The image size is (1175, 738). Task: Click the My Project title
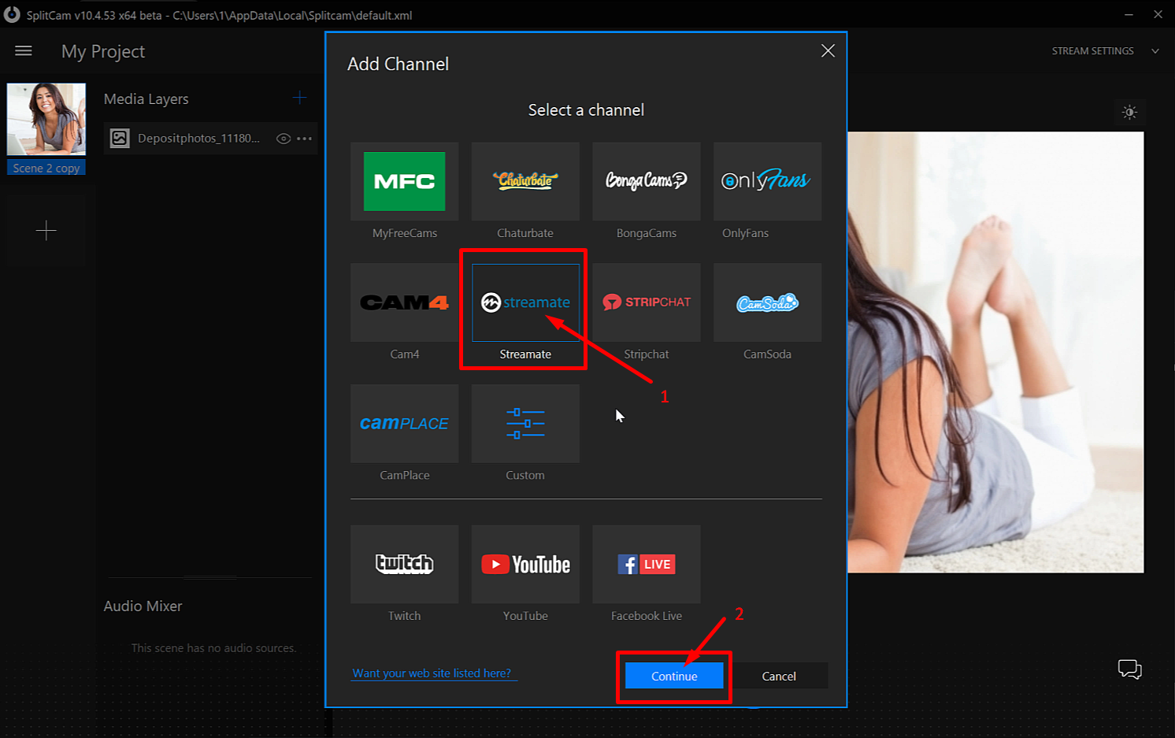(103, 52)
